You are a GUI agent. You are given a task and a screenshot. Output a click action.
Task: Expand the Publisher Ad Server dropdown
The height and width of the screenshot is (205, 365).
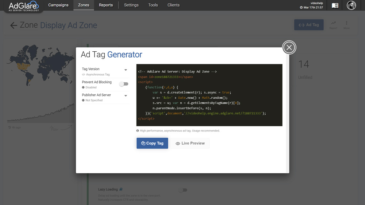[126, 96]
